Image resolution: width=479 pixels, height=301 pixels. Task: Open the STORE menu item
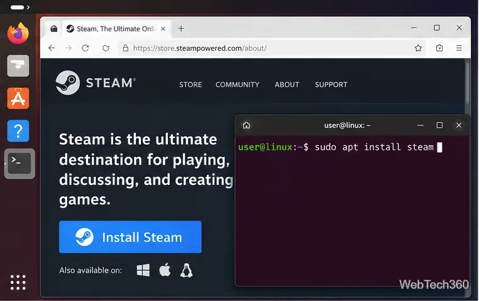coord(190,85)
